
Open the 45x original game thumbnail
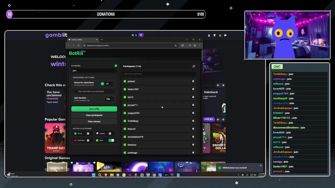coord(109,167)
